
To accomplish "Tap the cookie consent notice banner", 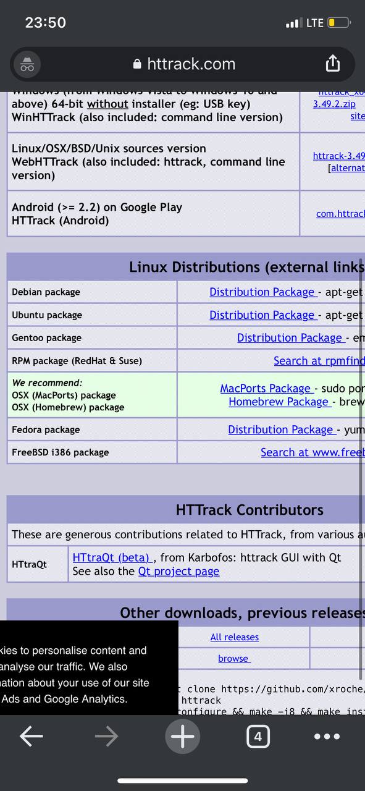I will [89, 668].
